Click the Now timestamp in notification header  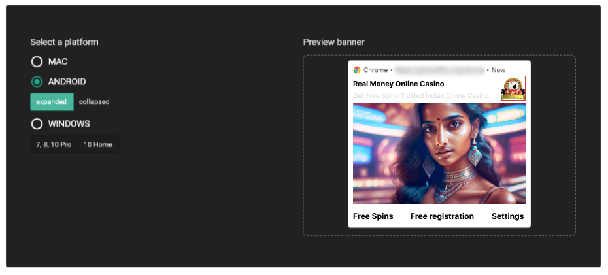click(x=498, y=70)
